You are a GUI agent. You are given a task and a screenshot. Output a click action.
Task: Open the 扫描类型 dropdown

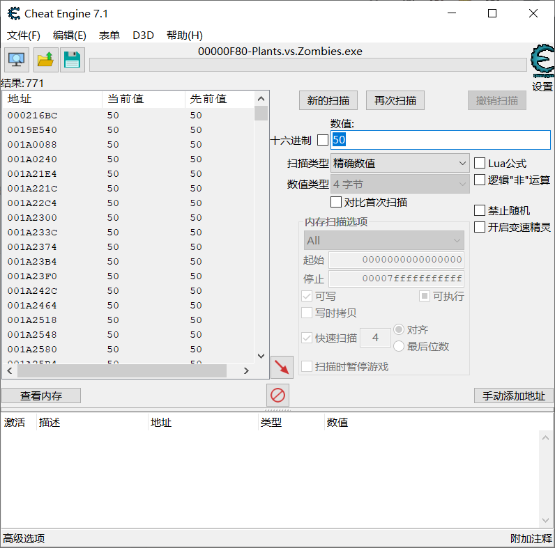pyautogui.click(x=400, y=163)
